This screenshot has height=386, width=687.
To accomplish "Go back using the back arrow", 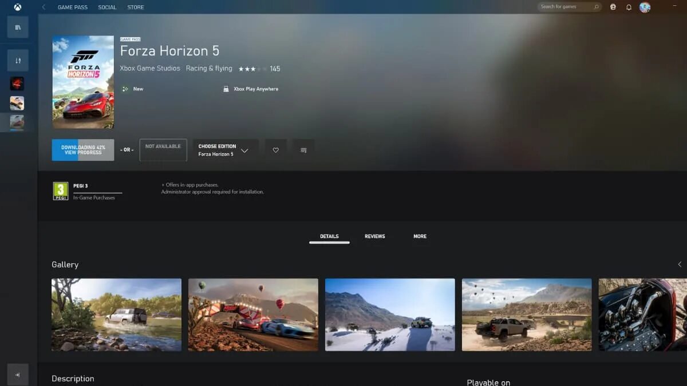I will coord(44,7).
